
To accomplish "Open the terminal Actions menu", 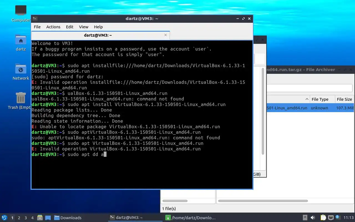I will (53, 27).
